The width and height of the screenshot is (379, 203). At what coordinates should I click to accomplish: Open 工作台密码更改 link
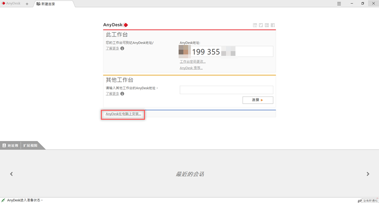tap(193, 62)
